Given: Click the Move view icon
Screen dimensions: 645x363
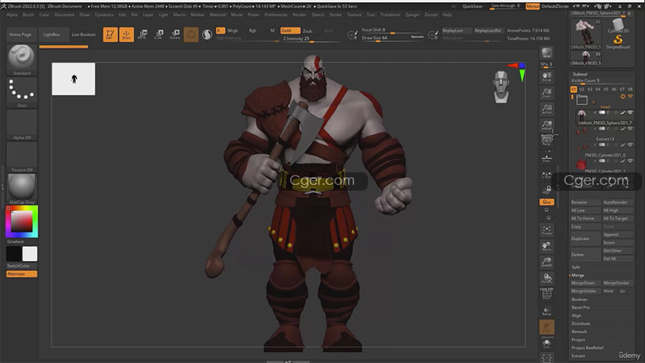Looking at the screenshot, I should [546, 246].
